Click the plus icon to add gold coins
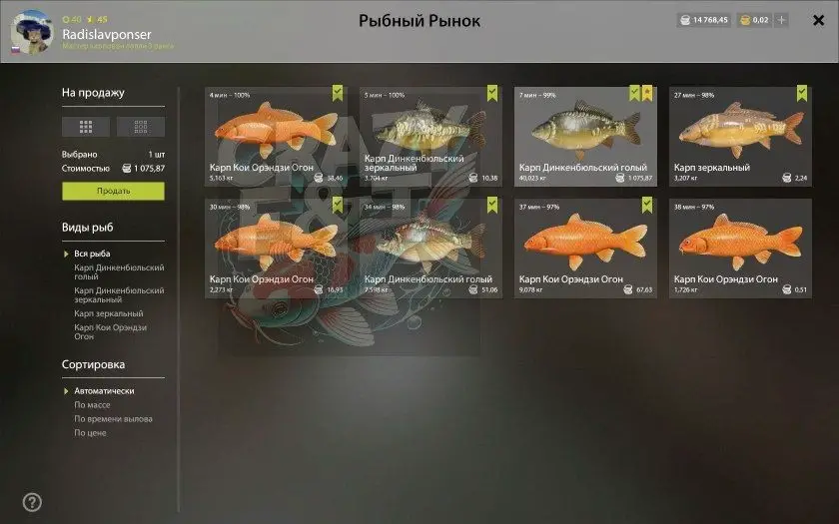The height and width of the screenshot is (524, 839). click(781, 20)
